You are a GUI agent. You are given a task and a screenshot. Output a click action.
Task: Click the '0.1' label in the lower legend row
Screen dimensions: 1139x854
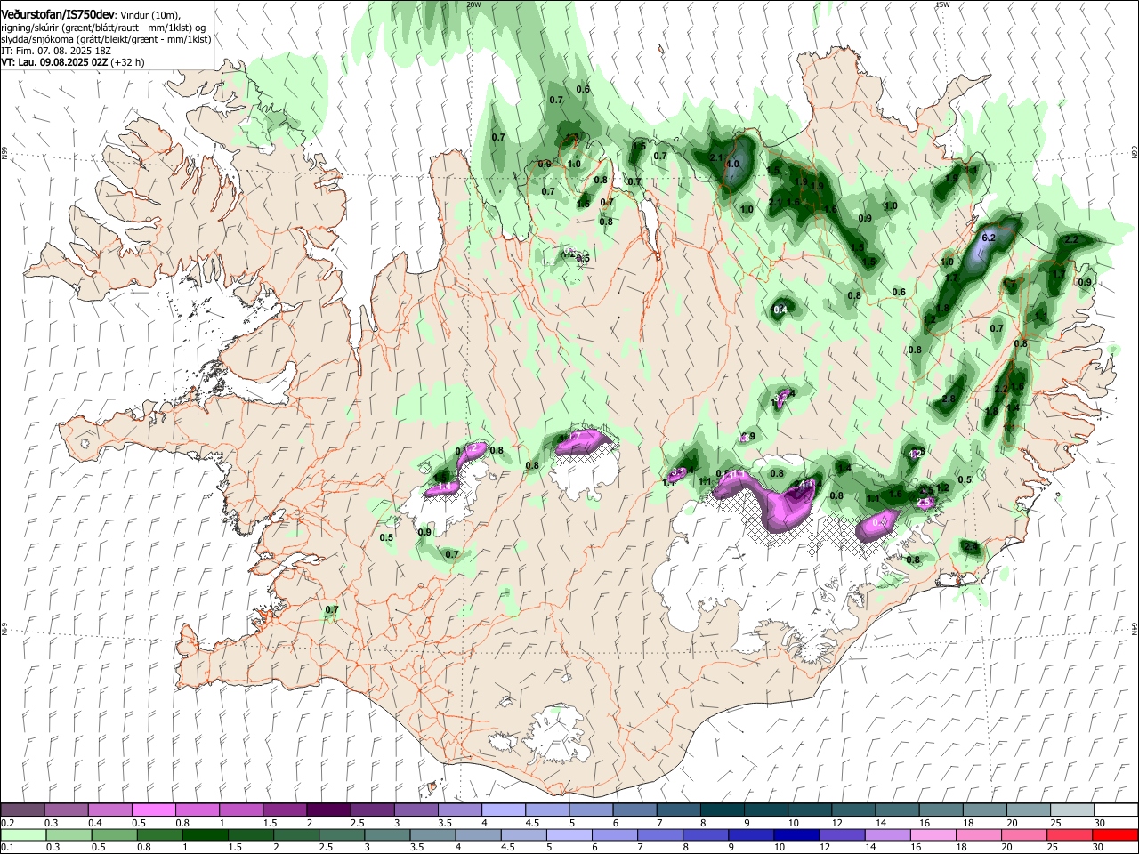(7, 848)
